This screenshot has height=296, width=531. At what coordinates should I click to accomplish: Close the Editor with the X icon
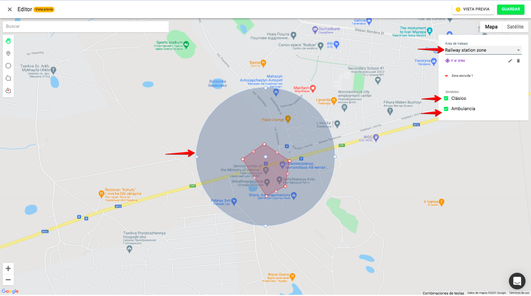click(x=10, y=9)
